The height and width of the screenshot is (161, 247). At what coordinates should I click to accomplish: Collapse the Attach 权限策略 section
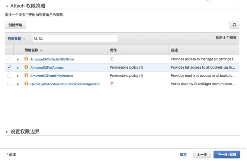pyautogui.click(x=7, y=6)
